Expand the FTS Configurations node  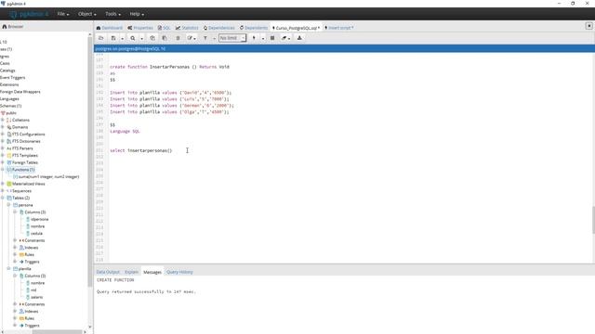(x=3, y=134)
